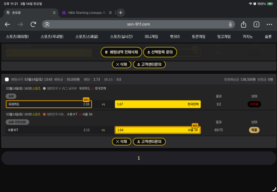Open the tab switcher showing 2 tabs
The width and height of the screenshot is (277, 192).
[x=256, y=24]
